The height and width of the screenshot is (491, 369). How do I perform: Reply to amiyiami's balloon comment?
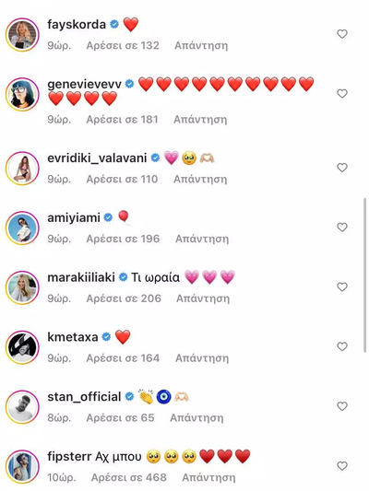coord(202,239)
